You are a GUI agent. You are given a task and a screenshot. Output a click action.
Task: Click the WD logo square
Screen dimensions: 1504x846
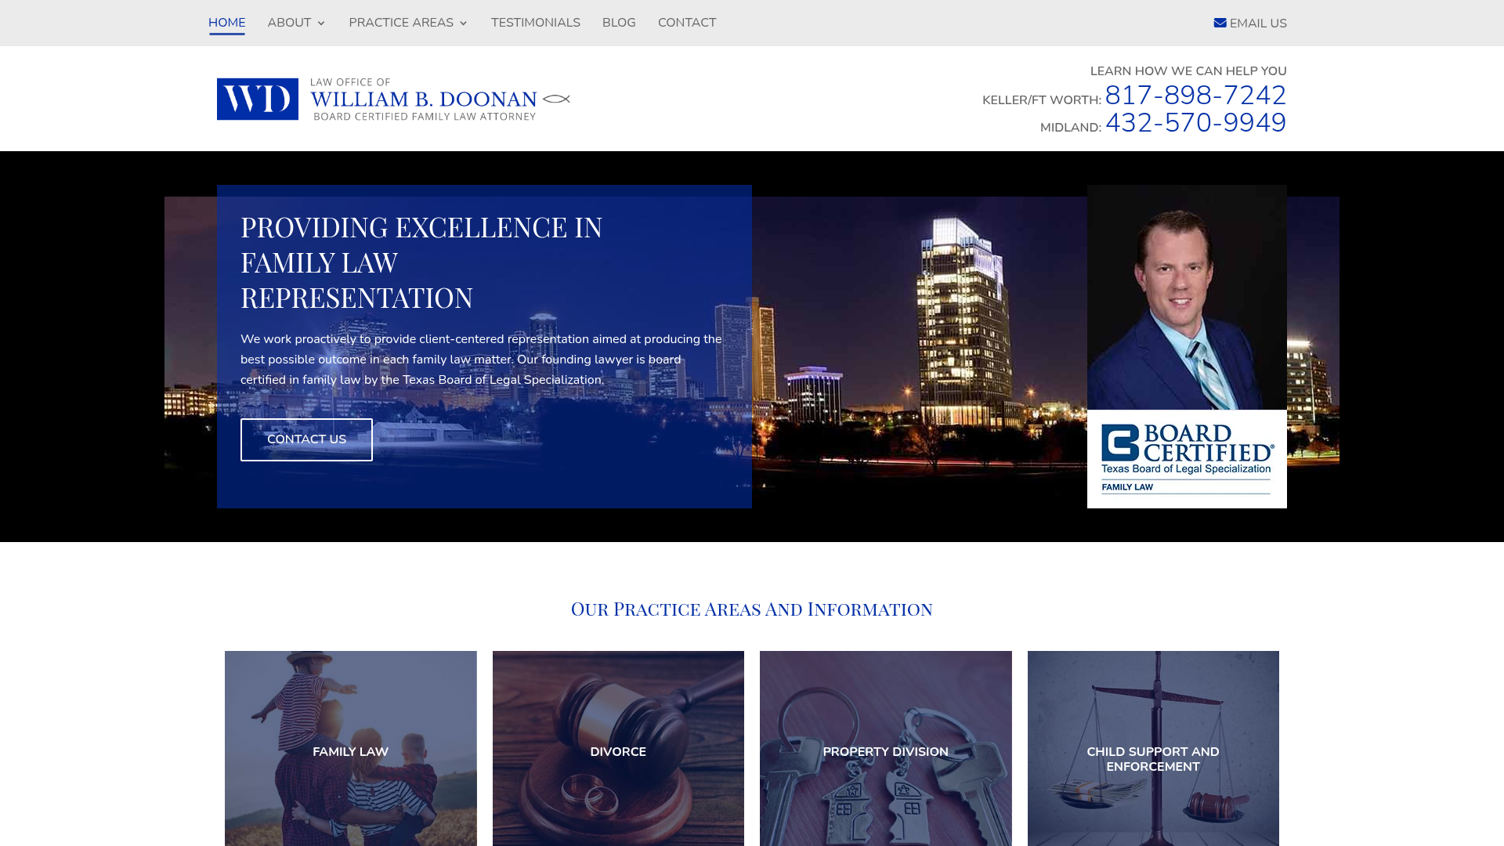[257, 99]
